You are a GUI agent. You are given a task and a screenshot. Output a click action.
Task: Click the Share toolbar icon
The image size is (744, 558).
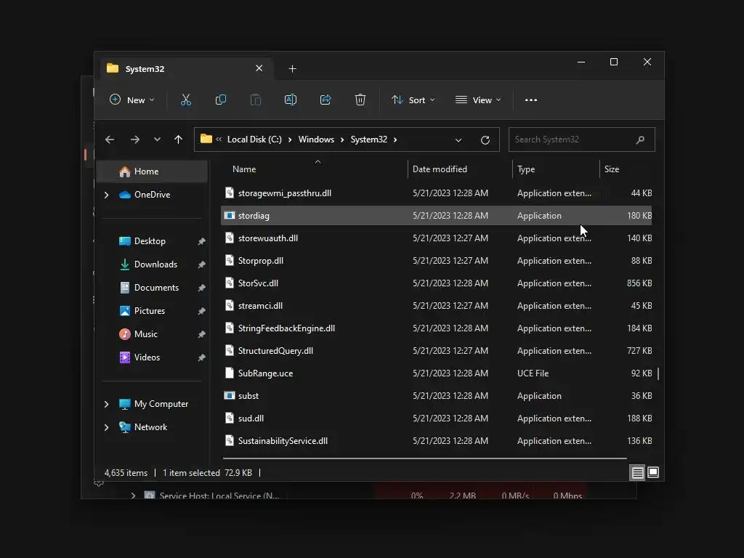click(325, 100)
